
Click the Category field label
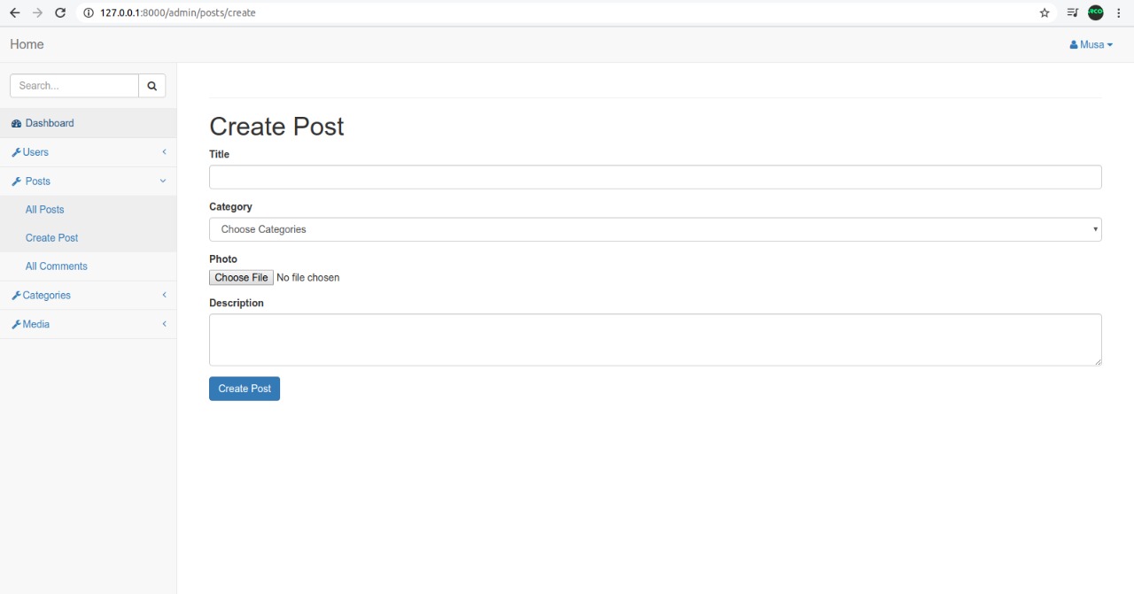tap(230, 206)
